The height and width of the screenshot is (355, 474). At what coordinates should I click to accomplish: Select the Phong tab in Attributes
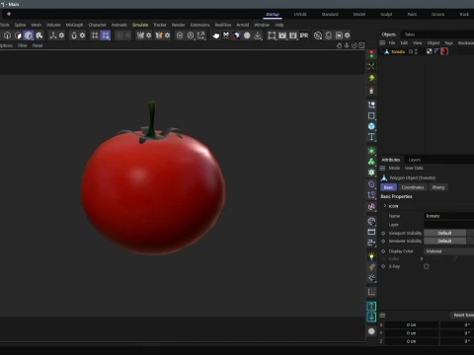point(438,187)
